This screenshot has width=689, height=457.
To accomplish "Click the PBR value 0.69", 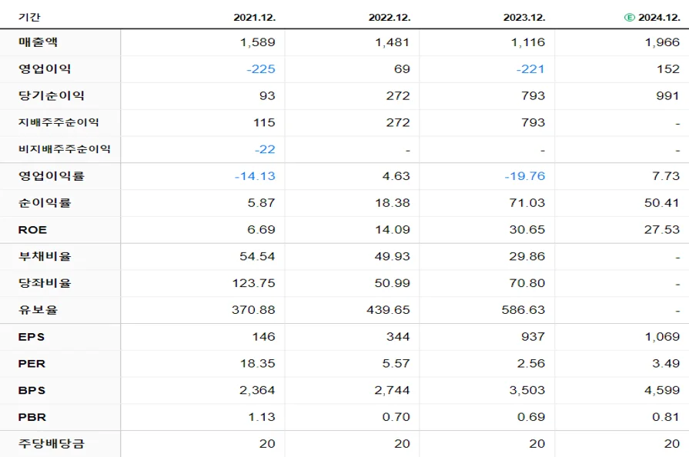I will click(531, 418).
